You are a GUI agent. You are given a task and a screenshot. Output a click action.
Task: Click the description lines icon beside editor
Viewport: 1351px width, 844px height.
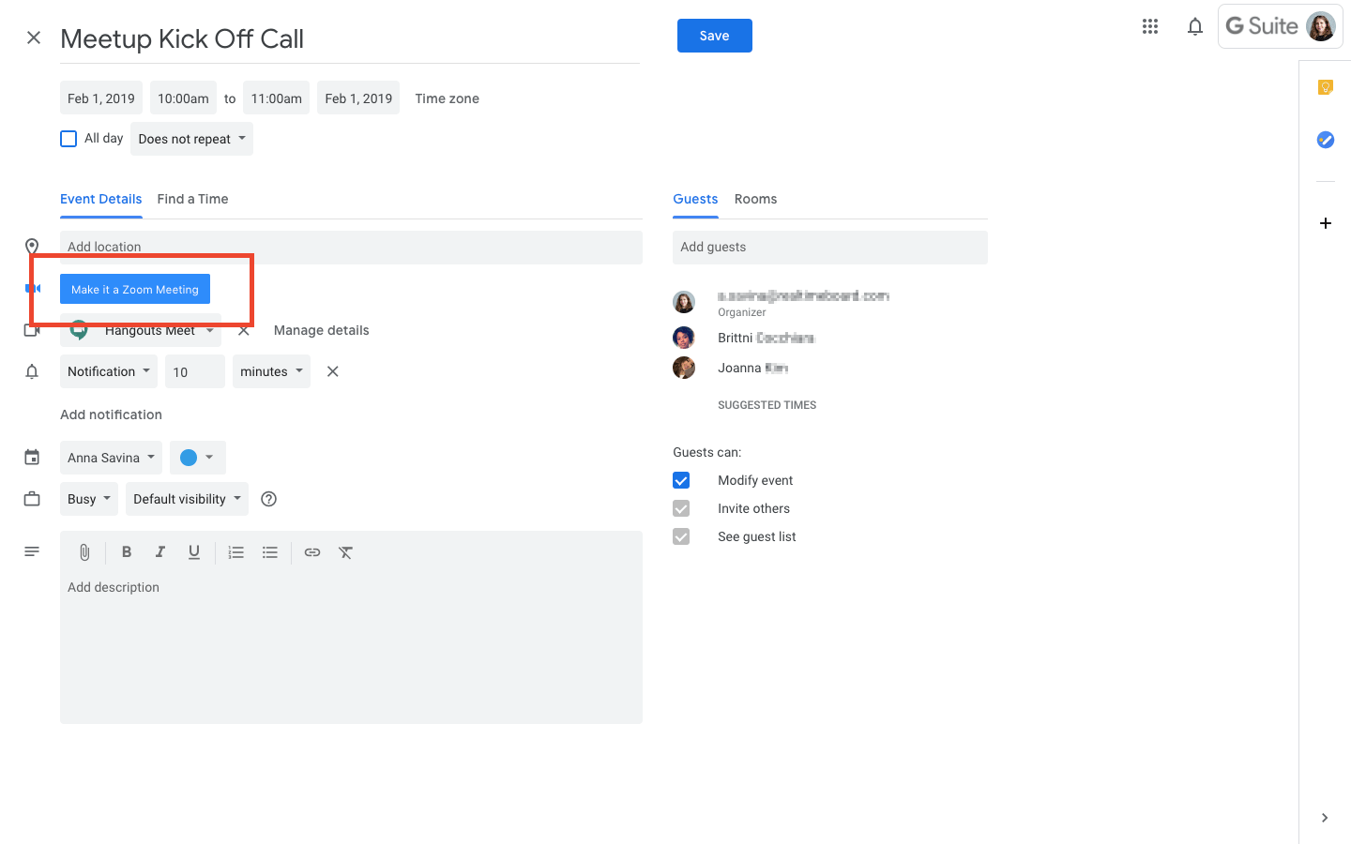32,551
